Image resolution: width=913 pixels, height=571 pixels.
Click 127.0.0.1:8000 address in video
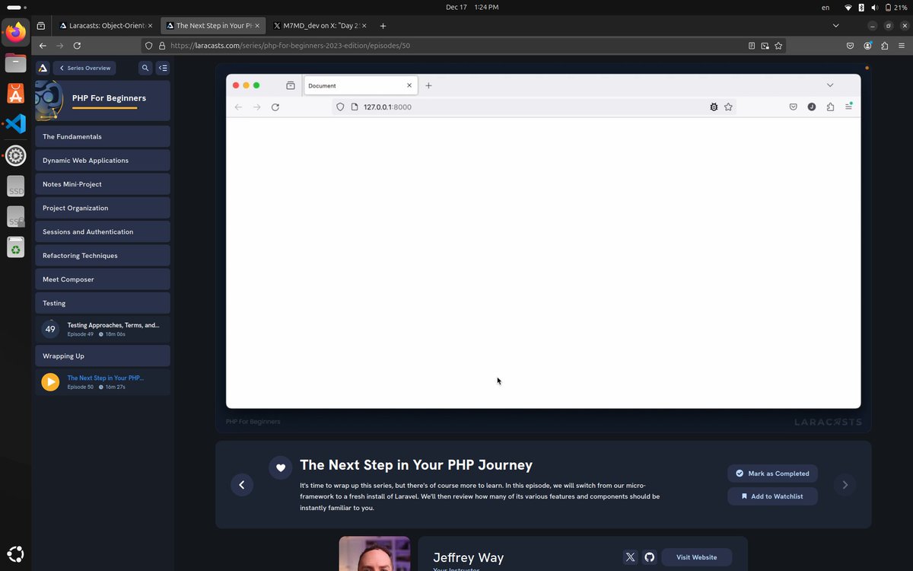pyautogui.click(x=387, y=107)
